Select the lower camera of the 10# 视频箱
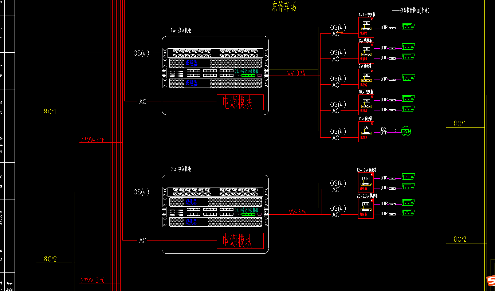This screenshot has width=495, height=291. point(408,108)
